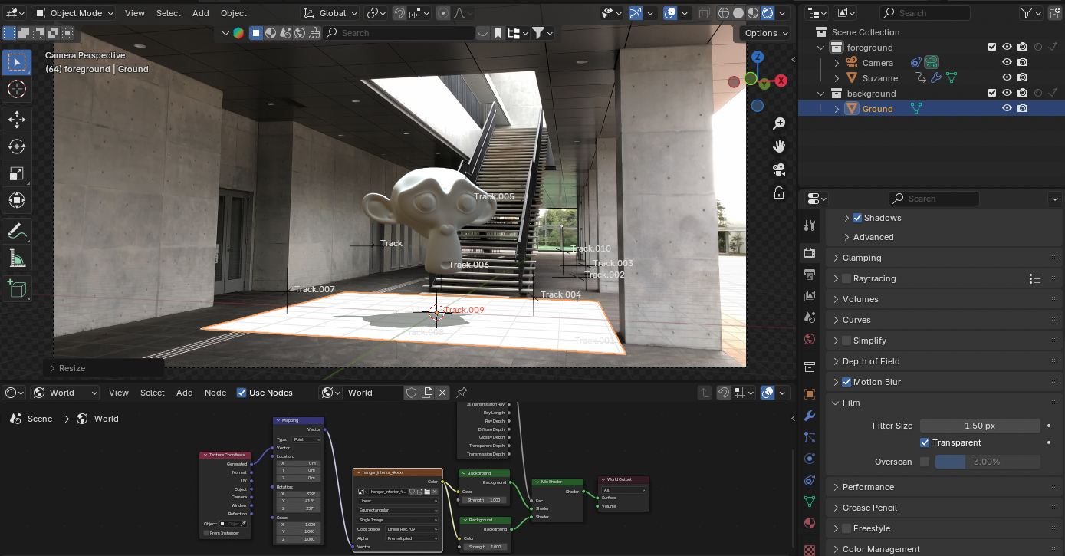Select the Rotate tool
Viewport: 1065px width, 556px height.
coord(16,146)
